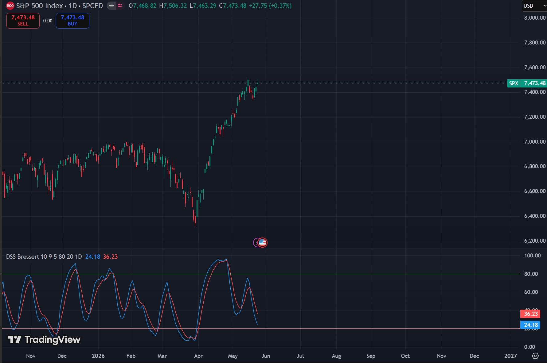Image resolution: width=547 pixels, height=363 pixels.
Task: Click the Apr label on time axis
Action: coord(198,356)
